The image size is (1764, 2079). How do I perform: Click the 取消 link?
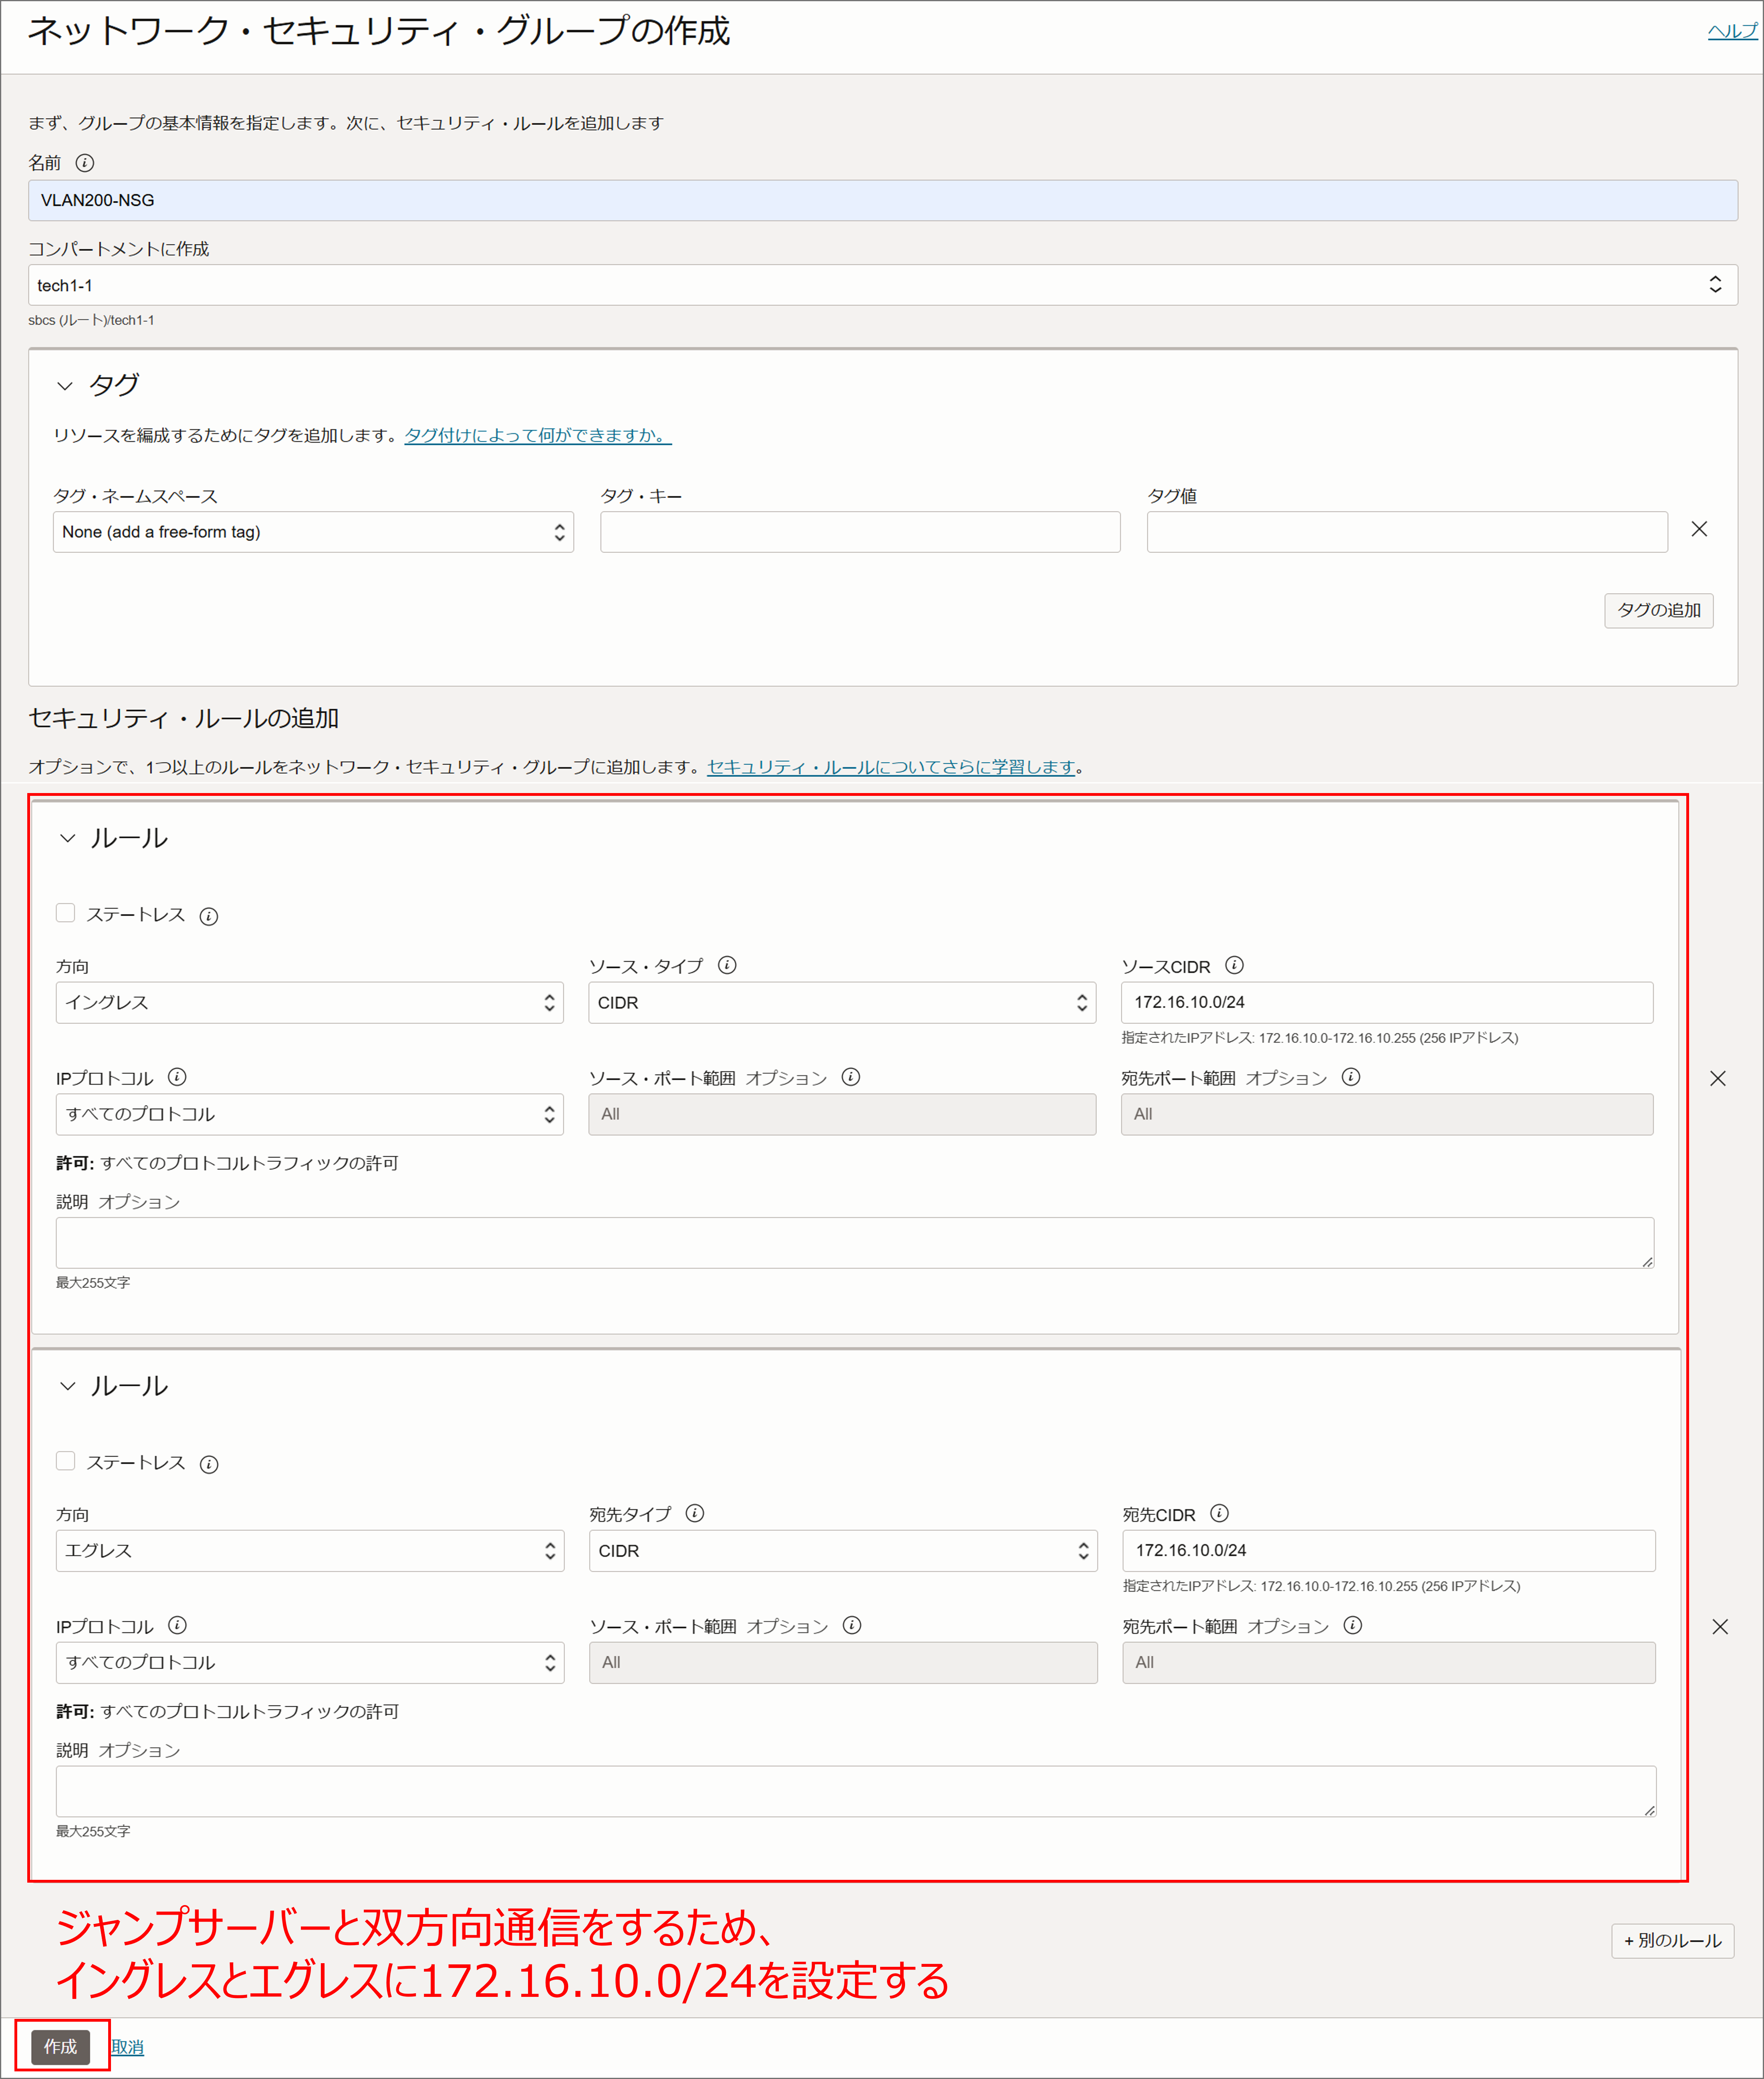click(x=127, y=2047)
